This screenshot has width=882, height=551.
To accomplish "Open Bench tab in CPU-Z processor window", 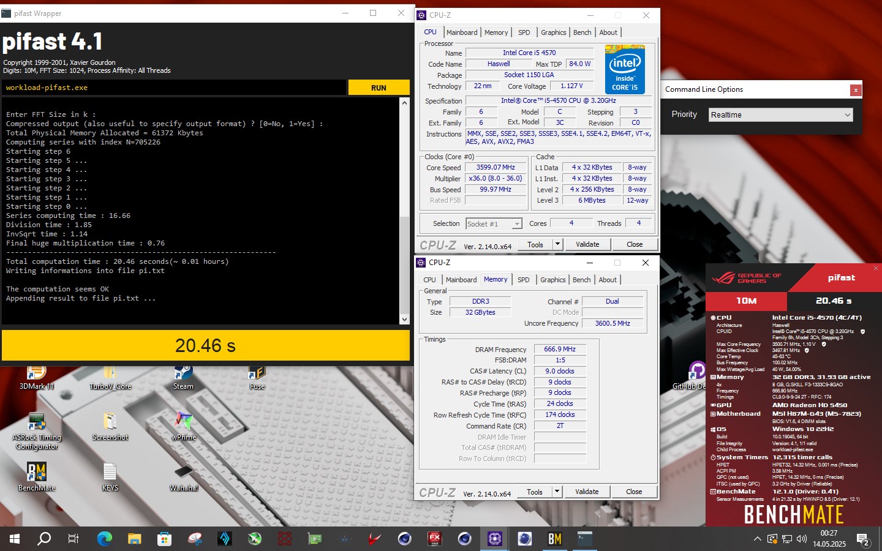I will (582, 32).
